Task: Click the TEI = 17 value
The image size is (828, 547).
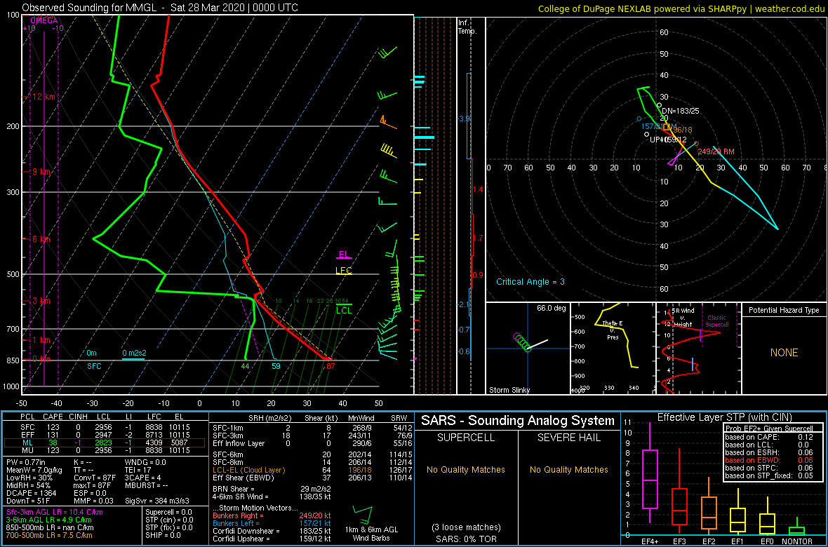Action: [138, 470]
